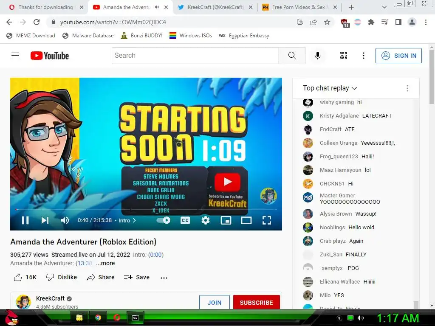Click the search magnifier button

point(292,56)
